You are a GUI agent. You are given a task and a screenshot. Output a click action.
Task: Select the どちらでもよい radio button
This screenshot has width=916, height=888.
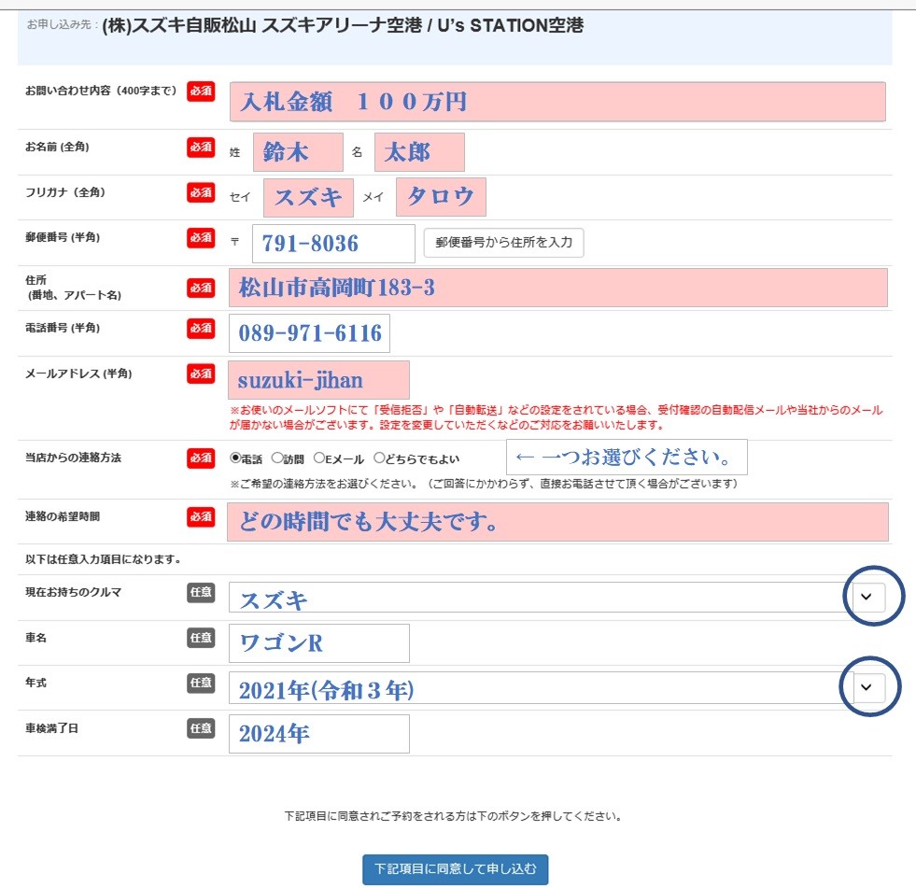[x=379, y=458]
